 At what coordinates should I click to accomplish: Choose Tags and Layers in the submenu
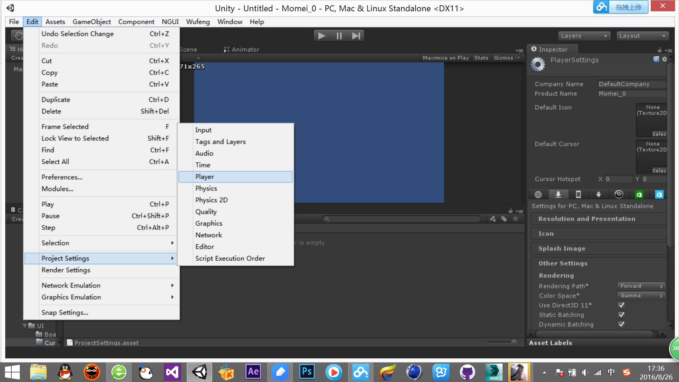(235, 141)
